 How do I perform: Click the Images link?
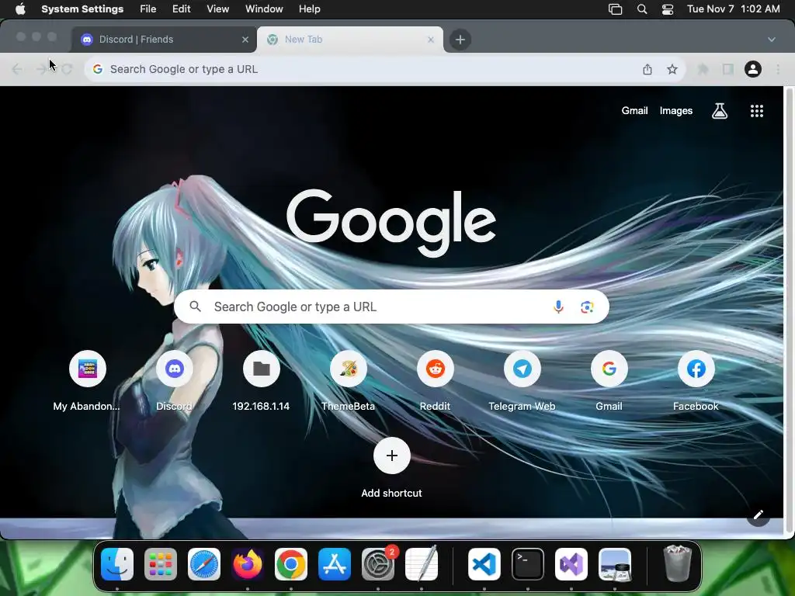coord(676,110)
